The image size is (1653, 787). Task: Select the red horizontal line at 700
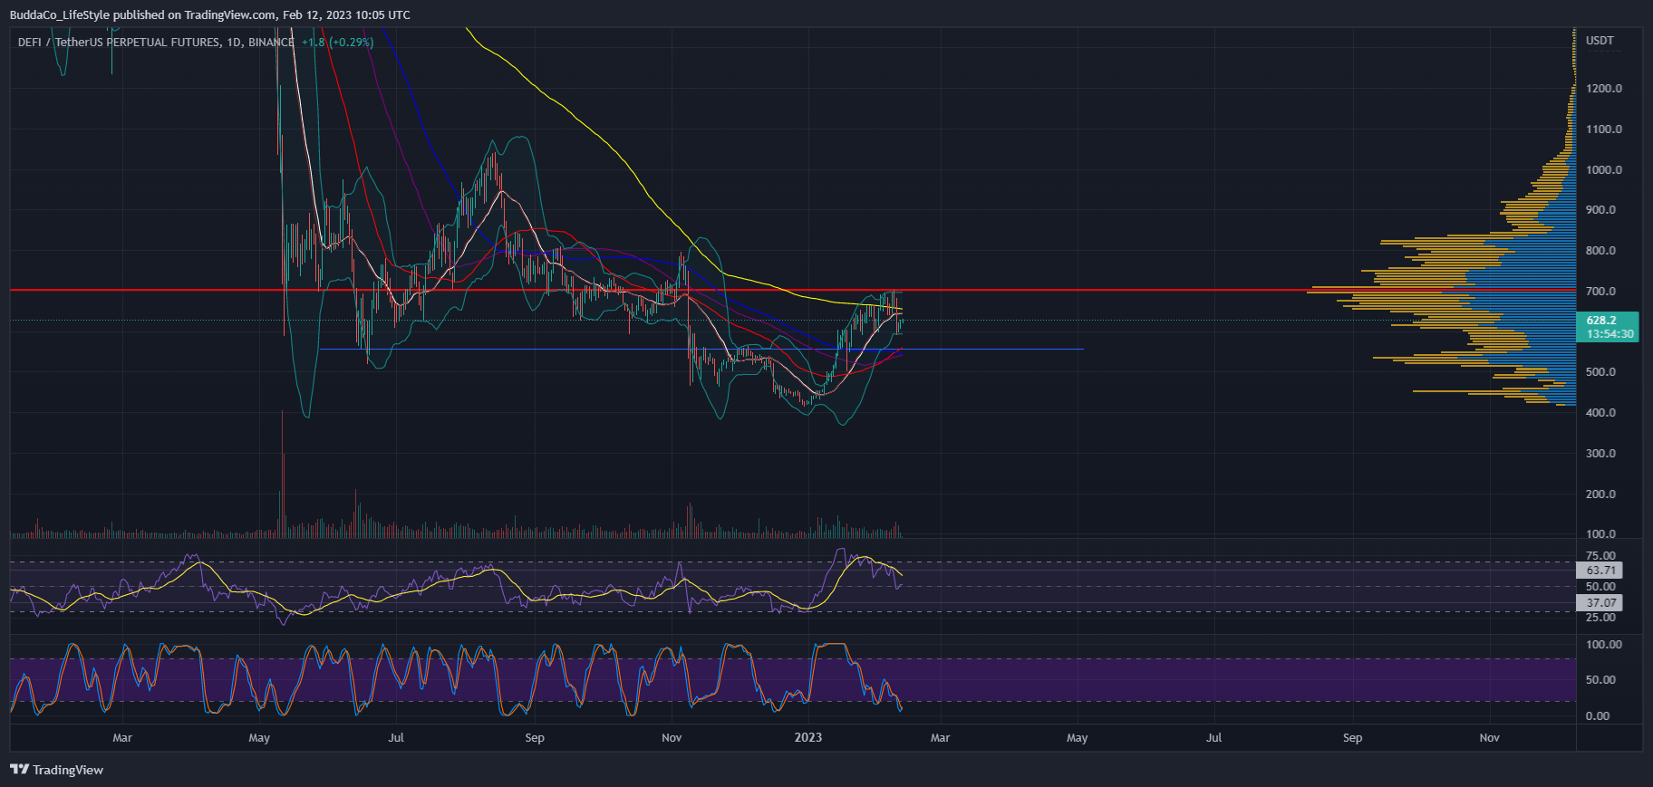coord(793,290)
